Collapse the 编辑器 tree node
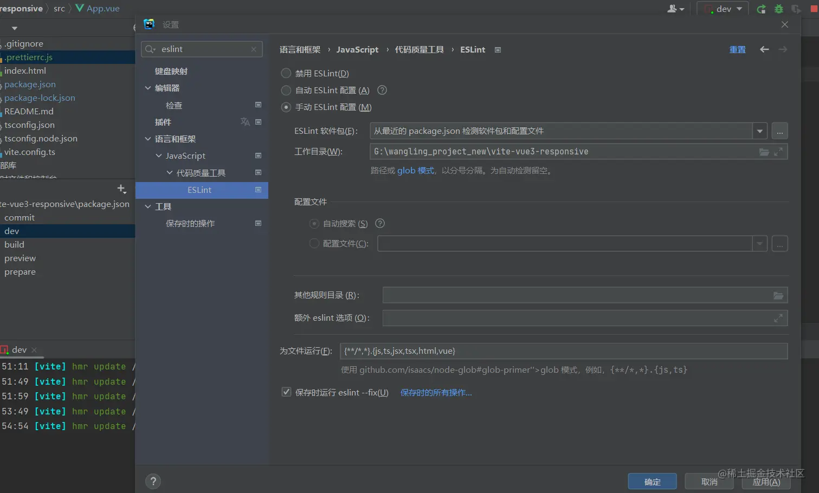The height and width of the screenshot is (493, 819). coord(148,88)
